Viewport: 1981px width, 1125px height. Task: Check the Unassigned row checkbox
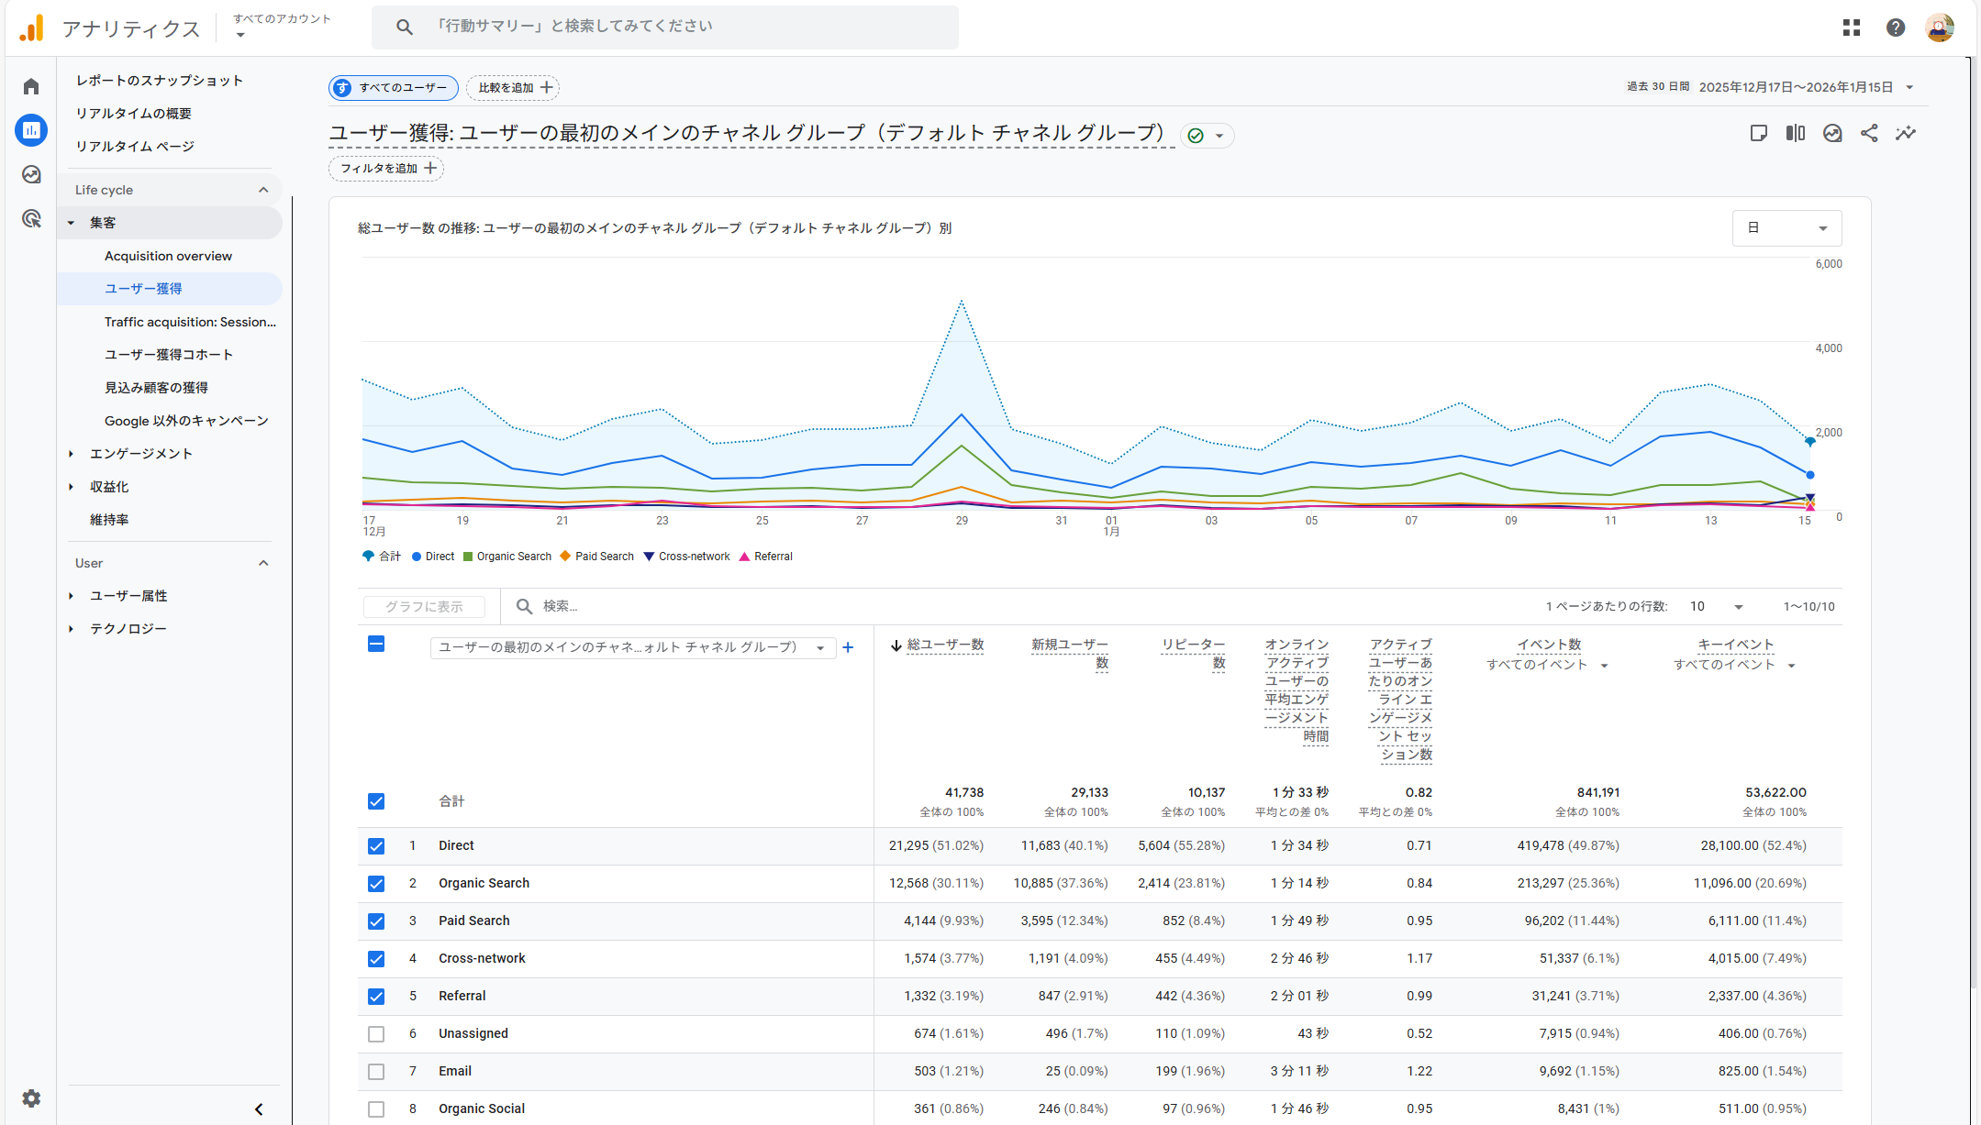tap(376, 1033)
